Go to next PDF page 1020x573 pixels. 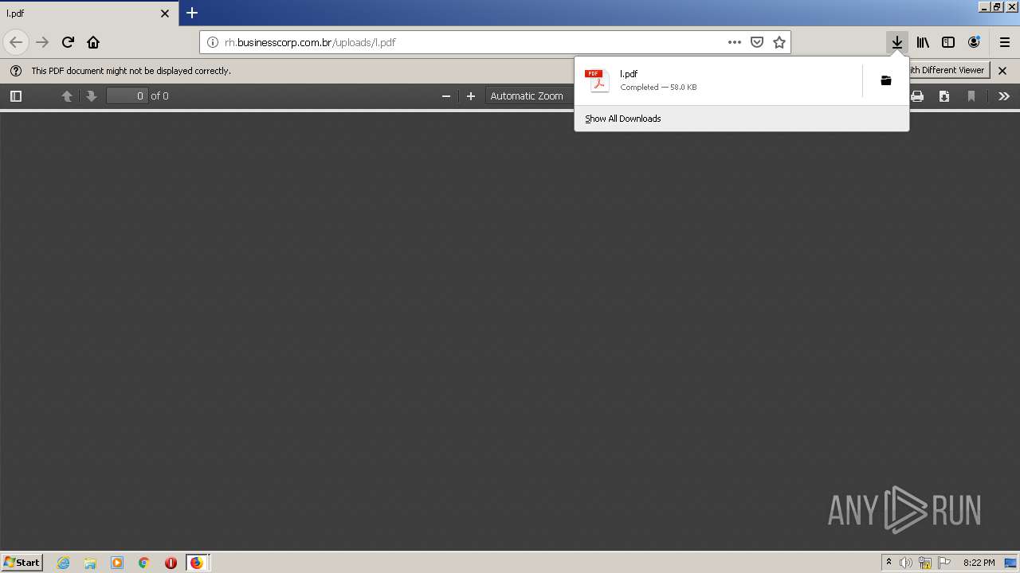(92, 96)
